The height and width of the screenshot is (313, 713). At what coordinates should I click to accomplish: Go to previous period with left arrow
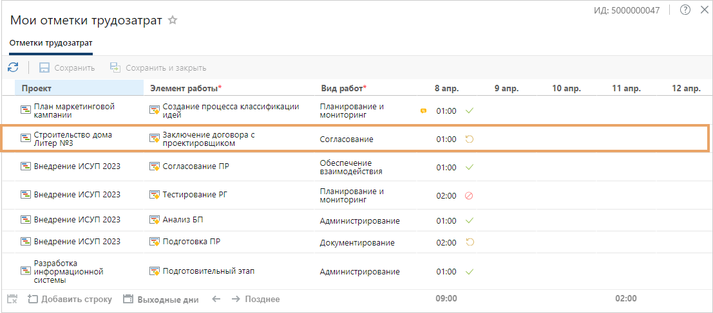pos(216,299)
